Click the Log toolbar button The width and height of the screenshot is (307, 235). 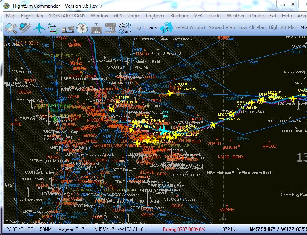point(137,27)
